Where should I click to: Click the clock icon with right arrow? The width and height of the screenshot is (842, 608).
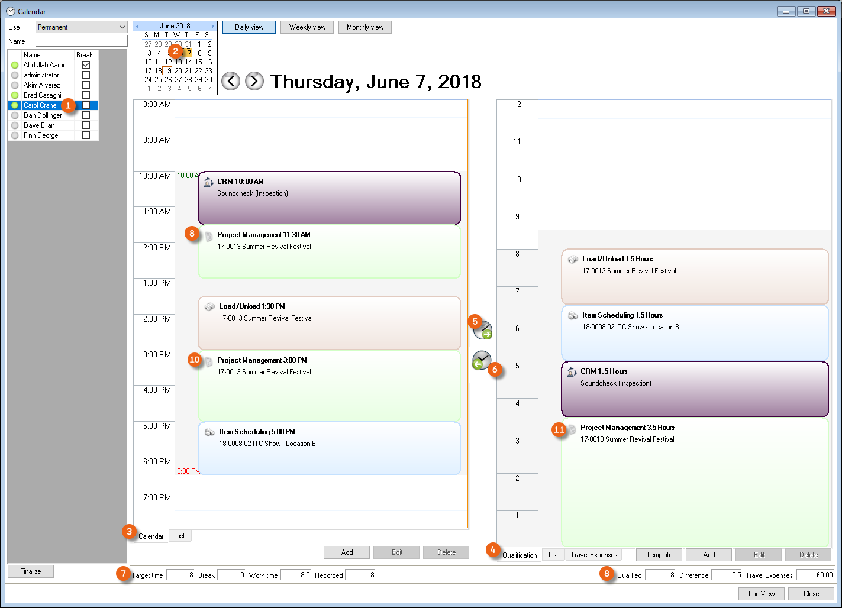[x=483, y=330]
